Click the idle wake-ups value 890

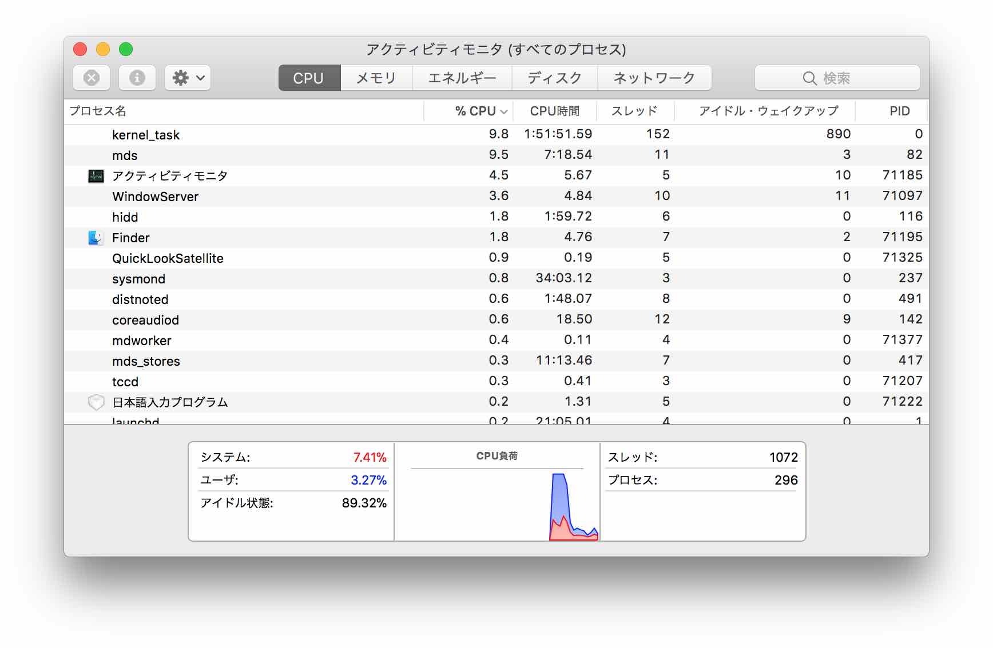(x=838, y=134)
